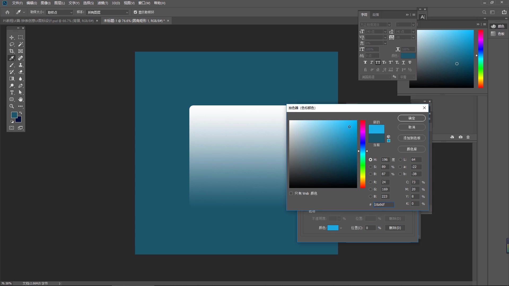Click the foreground color swatch in toolbar
Image resolution: width=509 pixels, height=286 pixels.
(x=14, y=115)
